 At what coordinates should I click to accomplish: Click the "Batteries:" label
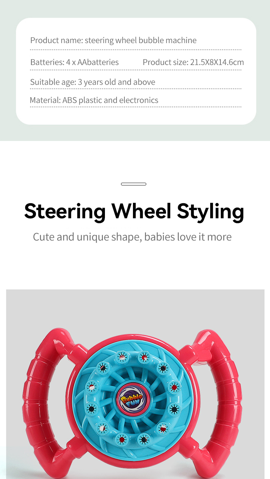(47, 62)
